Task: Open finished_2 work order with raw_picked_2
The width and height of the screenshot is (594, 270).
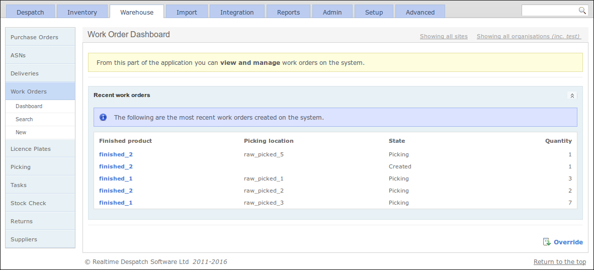Action: tap(116, 191)
